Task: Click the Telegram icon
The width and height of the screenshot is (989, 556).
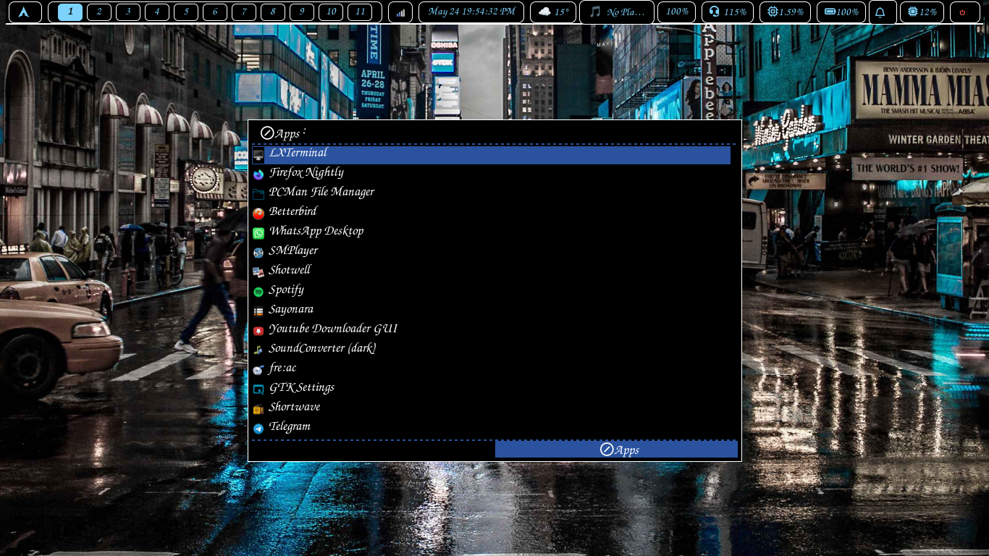Action: pyautogui.click(x=258, y=429)
